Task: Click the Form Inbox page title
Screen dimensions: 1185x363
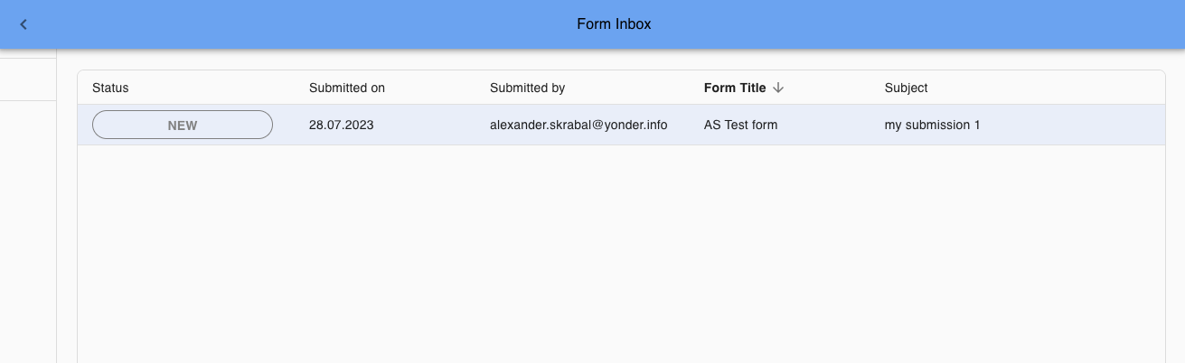Action: pyautogui.click(x=614, y=24)
